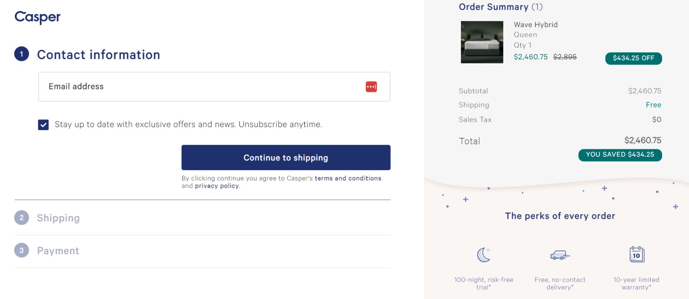
Task: Open Casper's terms and conditions
Action: pyautogui.click(x=348, y=178)
